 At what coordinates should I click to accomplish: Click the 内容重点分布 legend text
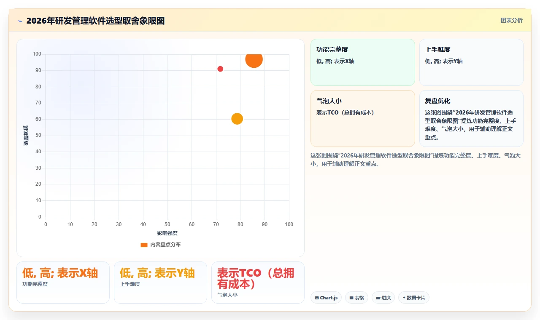[x=165, y=245]
